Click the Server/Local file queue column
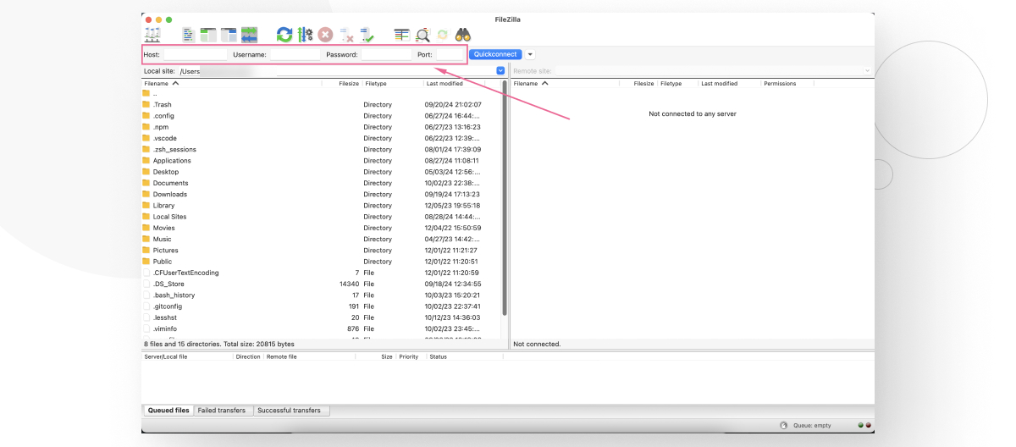 point(187,356)
